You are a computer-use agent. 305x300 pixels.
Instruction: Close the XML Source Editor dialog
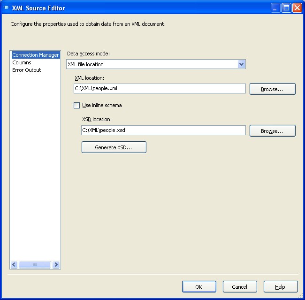[x=297, y=8]
